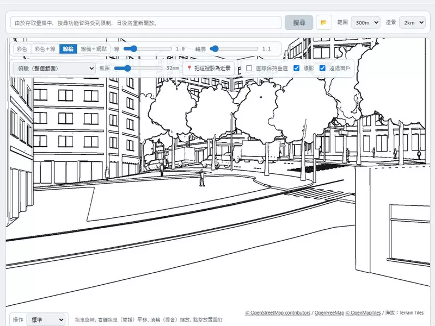Image resolution: width=435 pixels, height=326 pixels.
Task: Open OpenStreetMap contributors link
Action: coord(278,313)
